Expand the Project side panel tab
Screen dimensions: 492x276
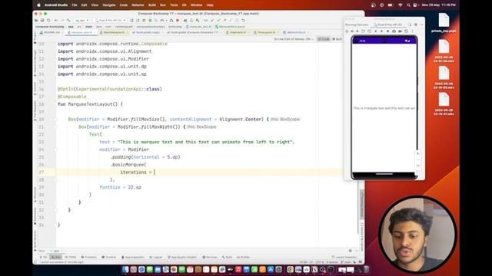35,37
